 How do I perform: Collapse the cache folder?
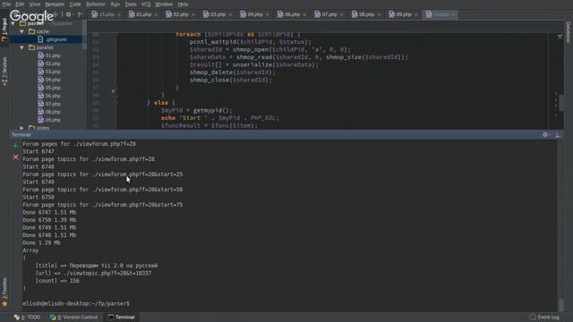[x=21, y=31]
